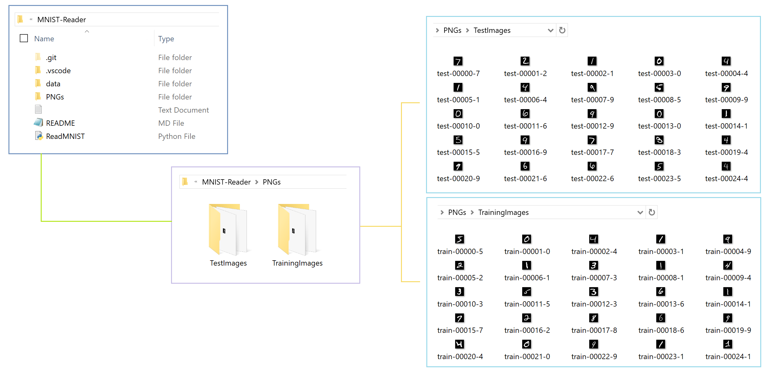Select the MNIST-Reader breadcrumb in PNGs window
The width and height of the screenshot is (775, 371).
(226, 182)
